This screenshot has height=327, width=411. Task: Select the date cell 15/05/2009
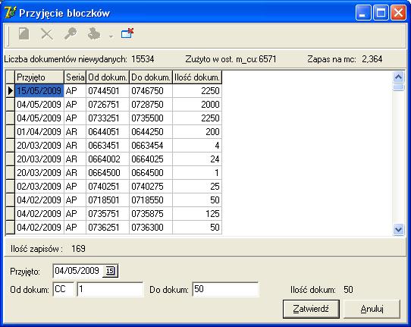click(39, 91)
